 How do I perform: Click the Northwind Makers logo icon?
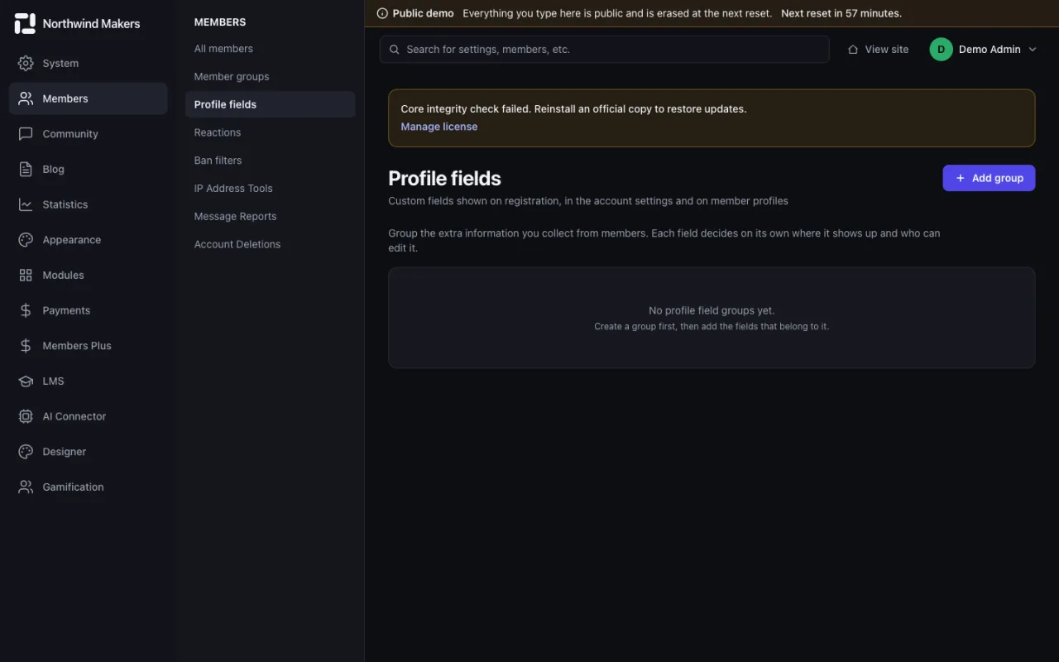click(x=25, y=23)
